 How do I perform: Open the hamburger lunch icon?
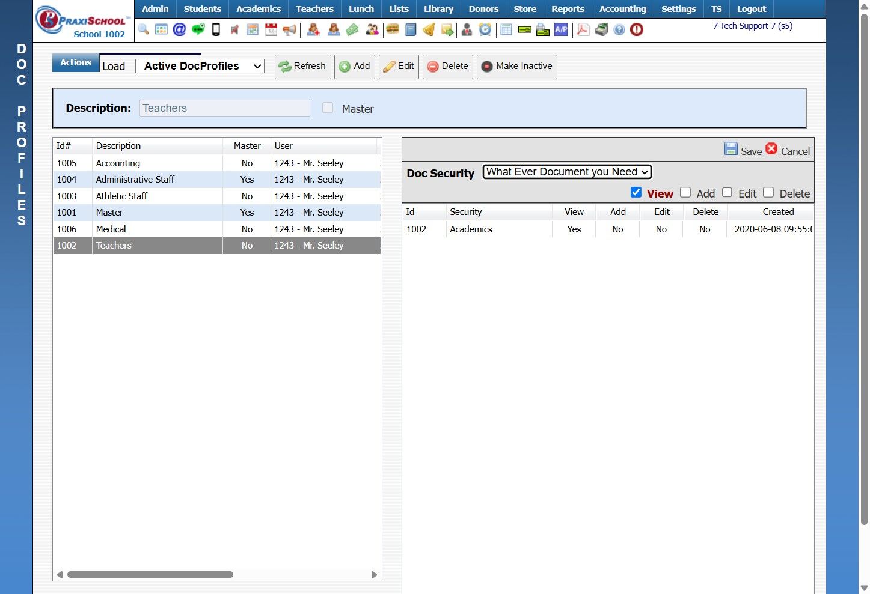(x=393, y=29)
